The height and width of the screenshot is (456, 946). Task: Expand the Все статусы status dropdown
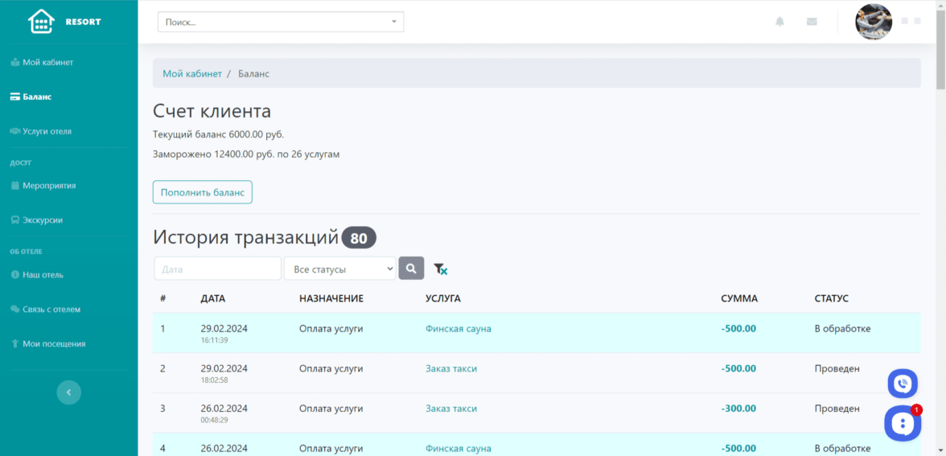tap(339, 269)
